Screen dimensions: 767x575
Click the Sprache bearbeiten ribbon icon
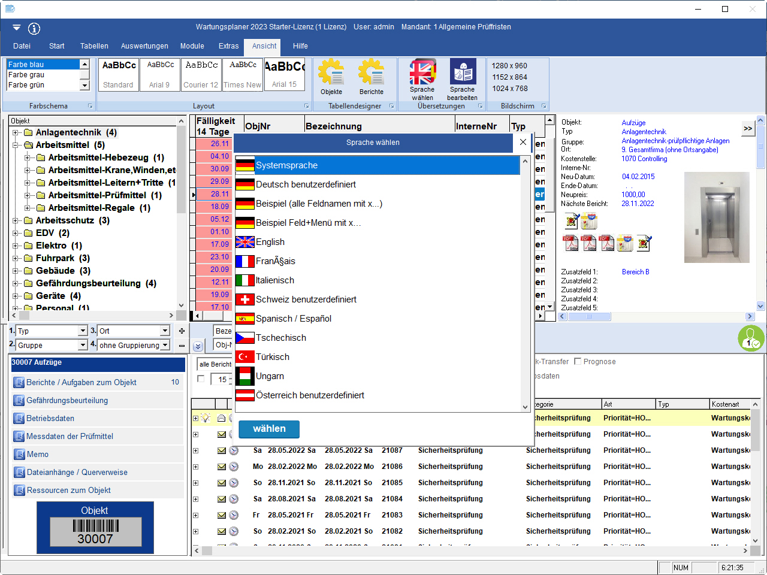(463, 72)
